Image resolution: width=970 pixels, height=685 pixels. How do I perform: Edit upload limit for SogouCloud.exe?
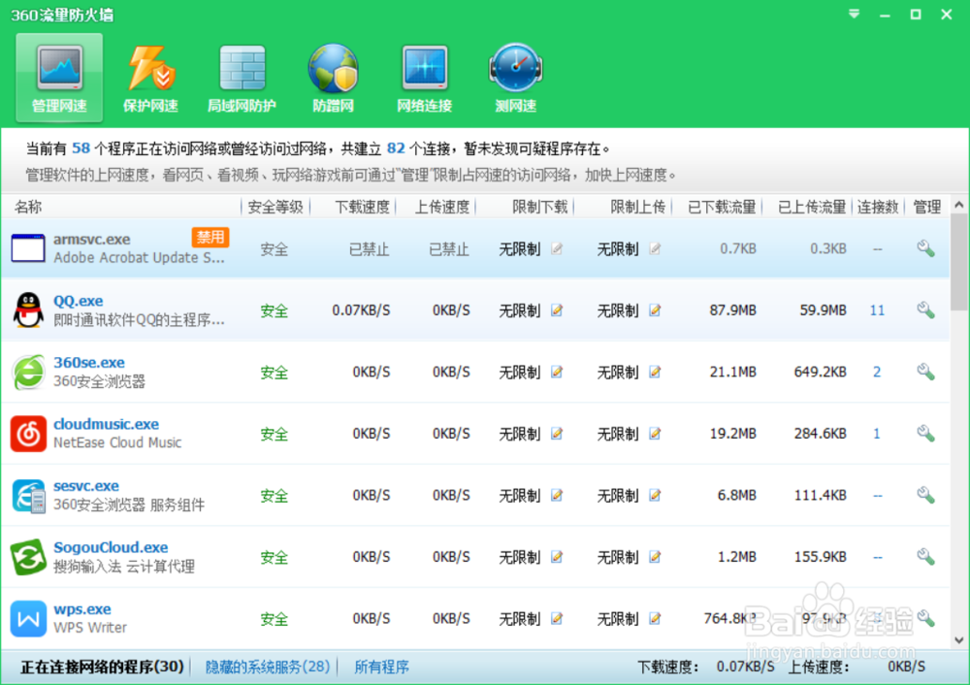(655, 557)
